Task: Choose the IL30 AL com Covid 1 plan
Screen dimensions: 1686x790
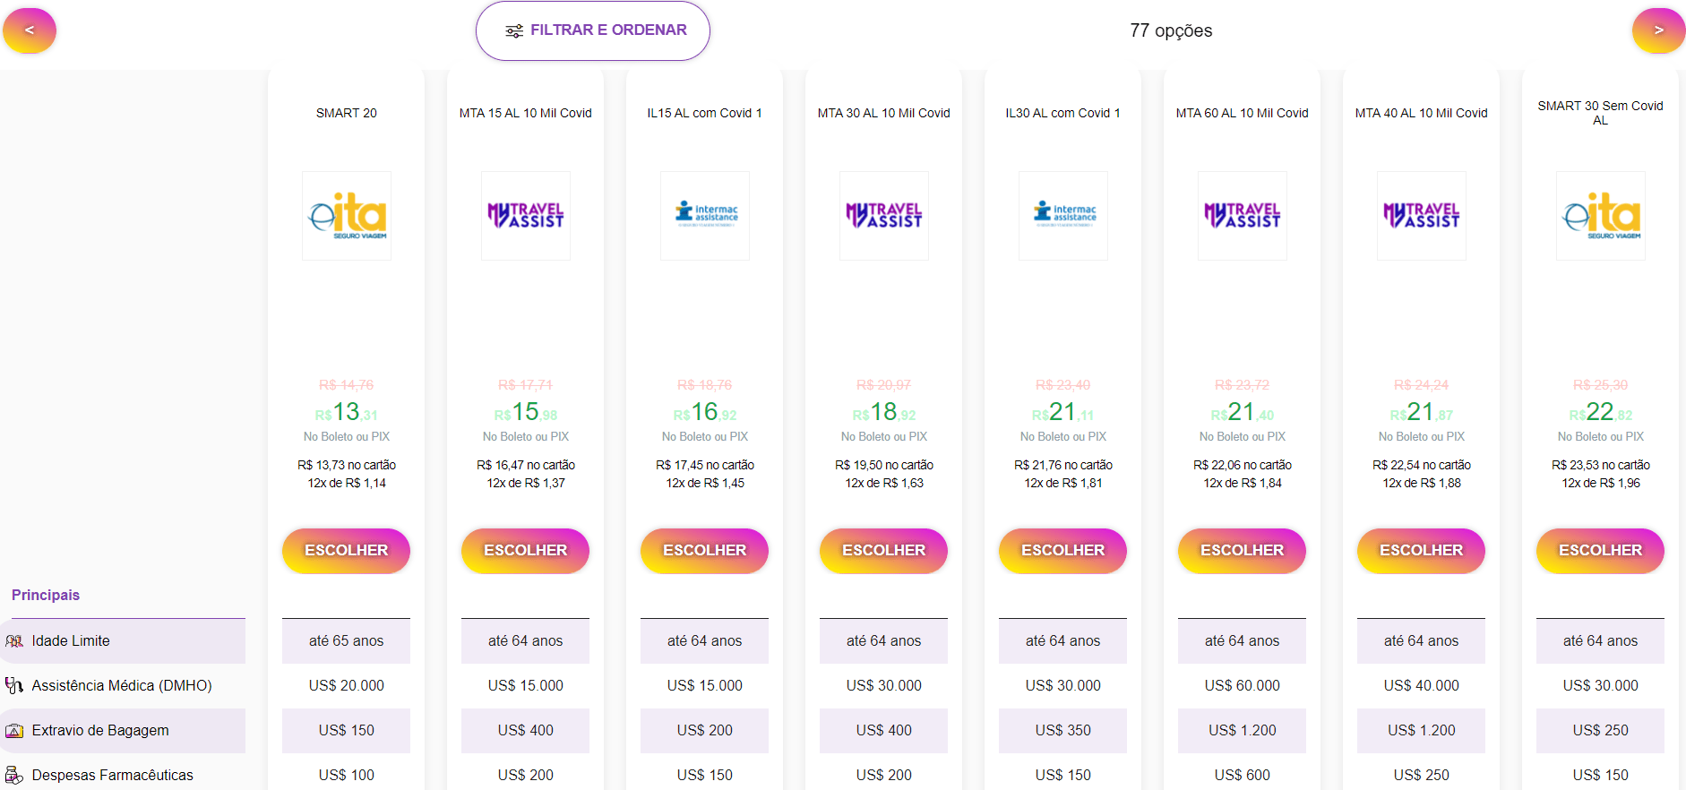Action: [x=1063, y=551]
